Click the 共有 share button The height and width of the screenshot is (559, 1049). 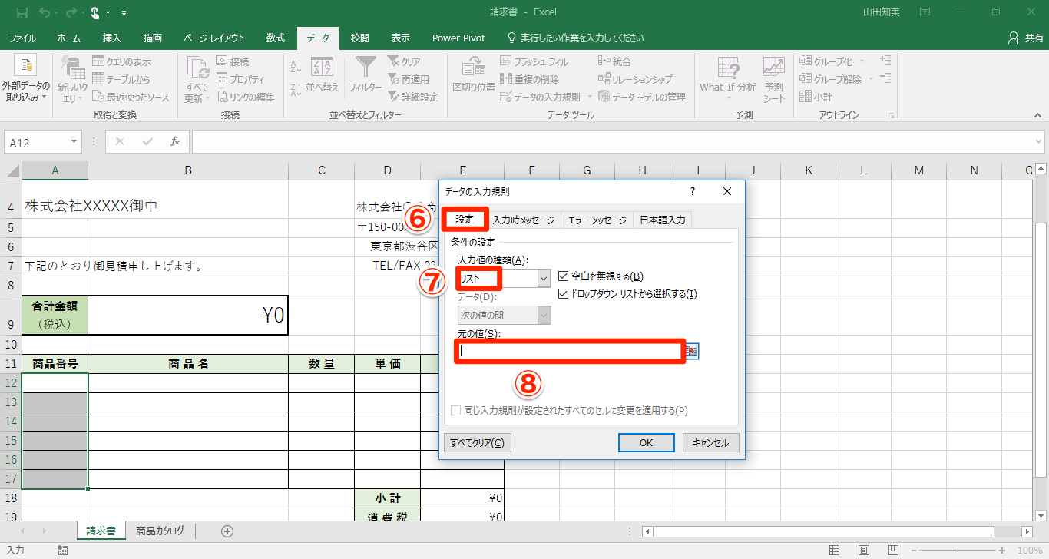click(1025, 38)
